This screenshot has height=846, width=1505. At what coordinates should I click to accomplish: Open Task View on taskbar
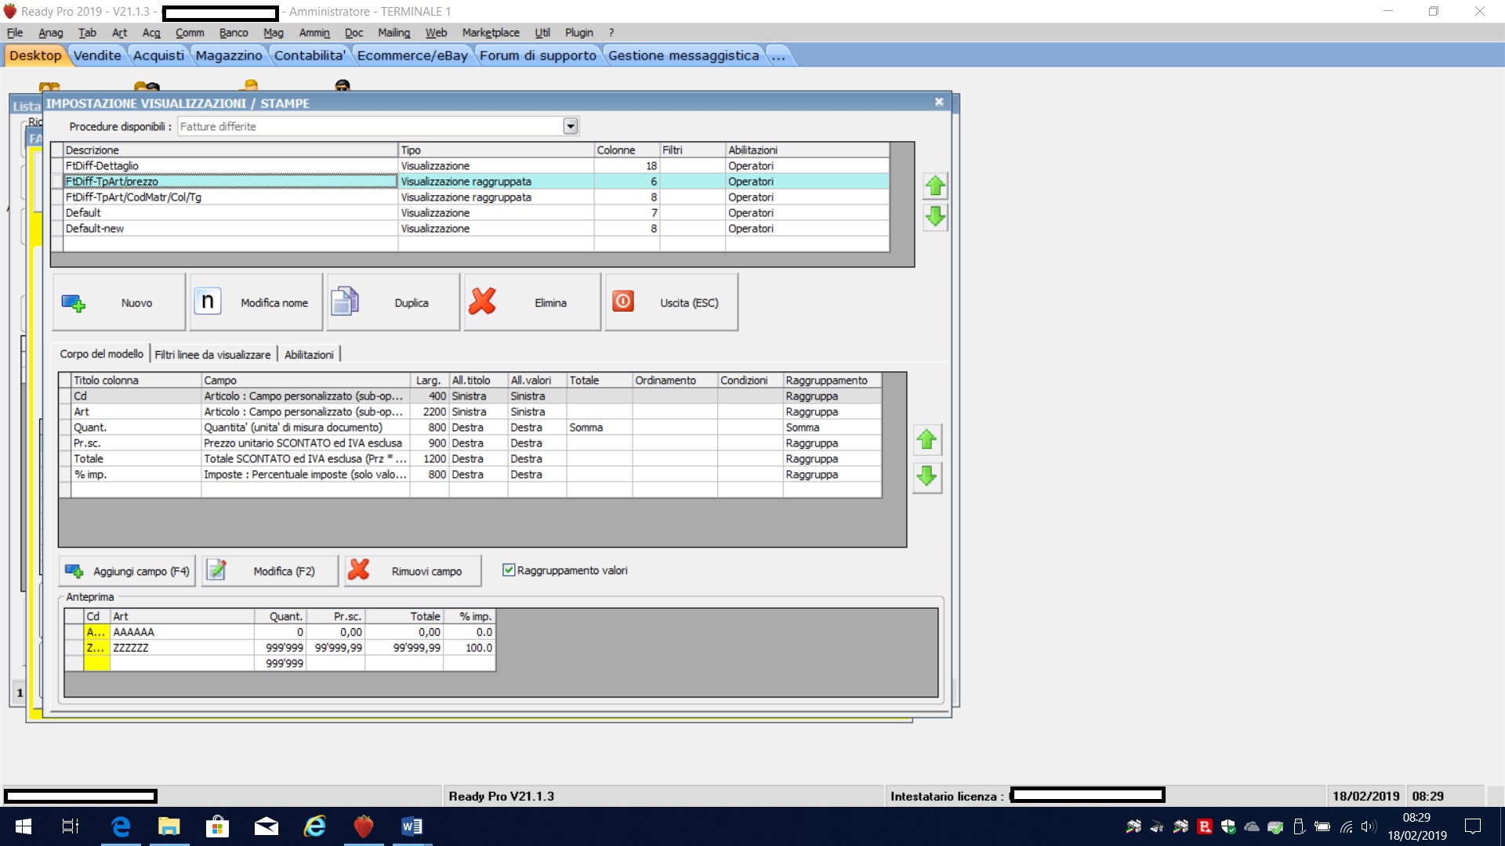click(x=71, y=826)
